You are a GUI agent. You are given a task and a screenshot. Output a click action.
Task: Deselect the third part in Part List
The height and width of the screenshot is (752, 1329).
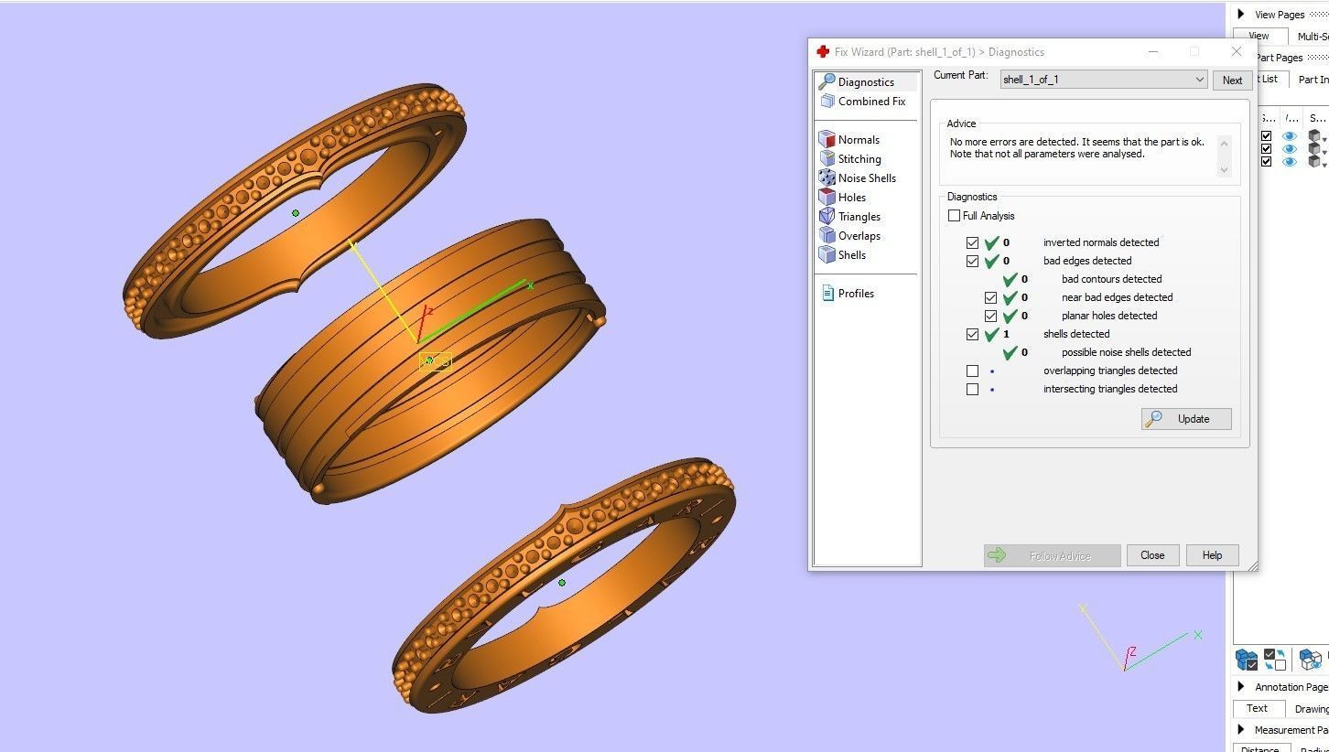click(1267, 162)
